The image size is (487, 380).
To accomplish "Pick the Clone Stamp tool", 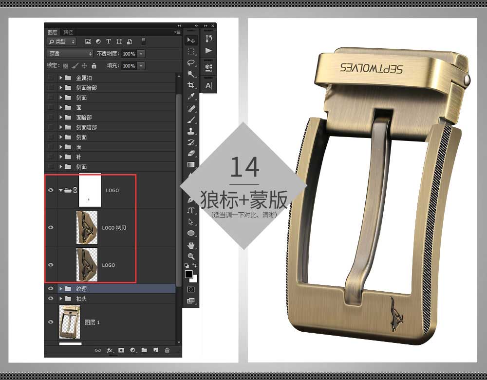I will (191, 131).
